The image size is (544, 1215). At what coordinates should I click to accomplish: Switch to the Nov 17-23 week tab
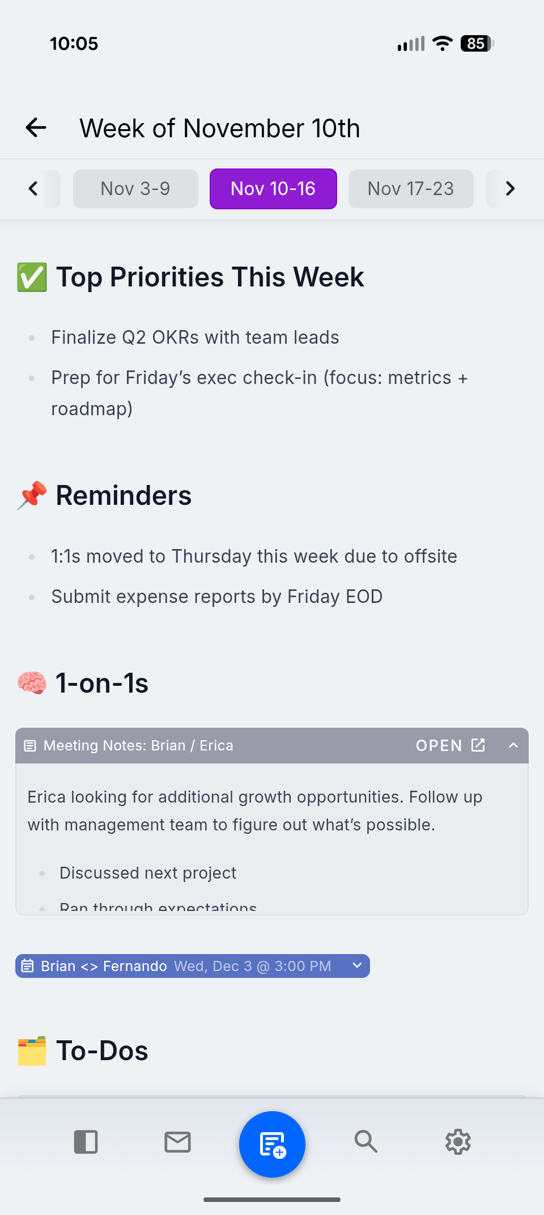tap(410, 188)
